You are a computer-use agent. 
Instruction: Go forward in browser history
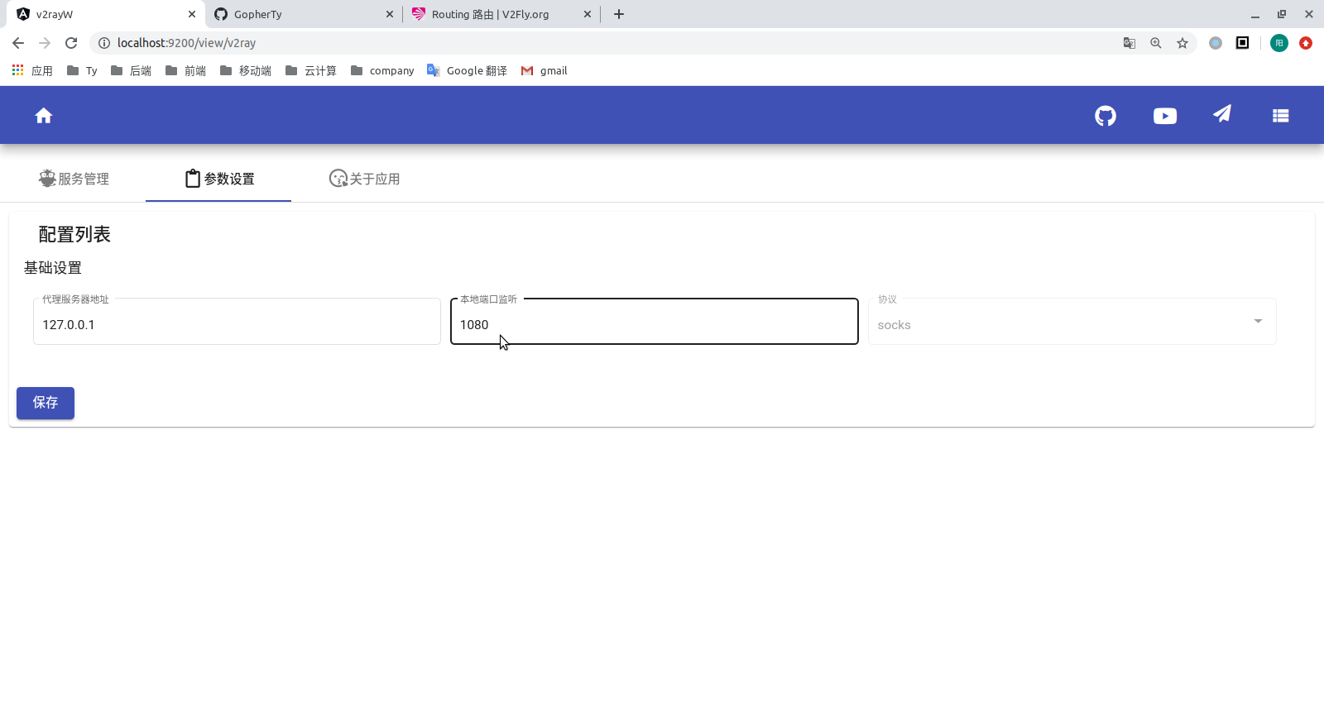pyautogui.click(x=45, y=43)
